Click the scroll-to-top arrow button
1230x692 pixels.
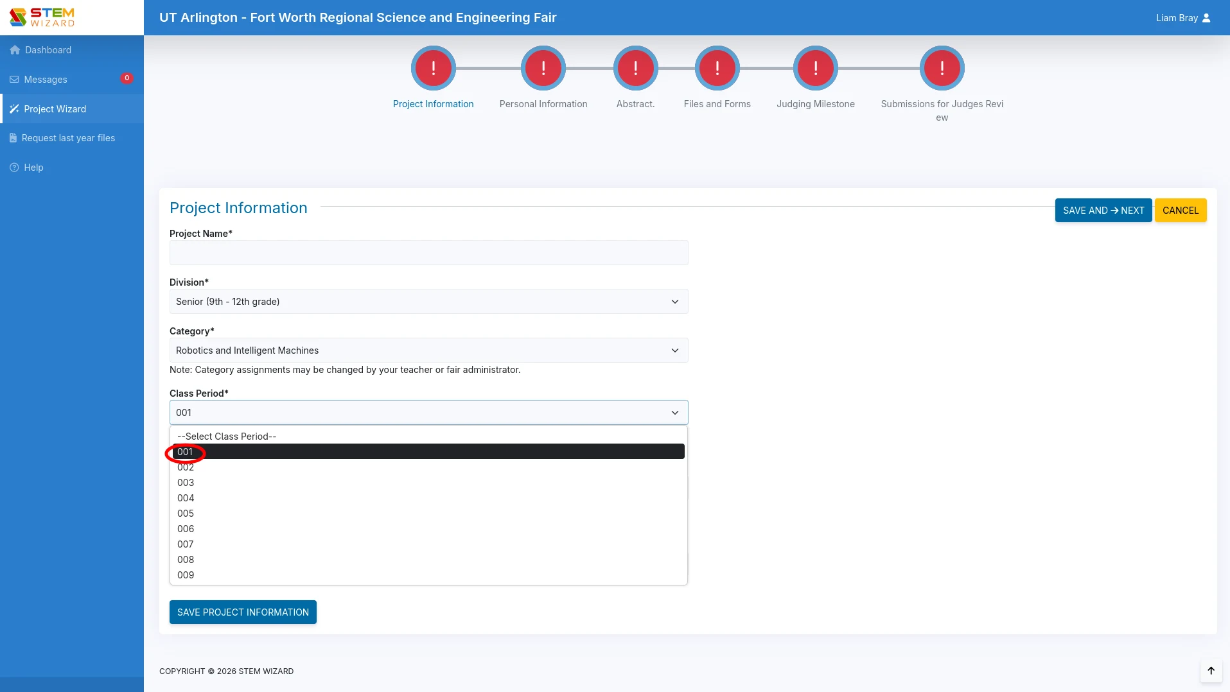point(1211,671)
